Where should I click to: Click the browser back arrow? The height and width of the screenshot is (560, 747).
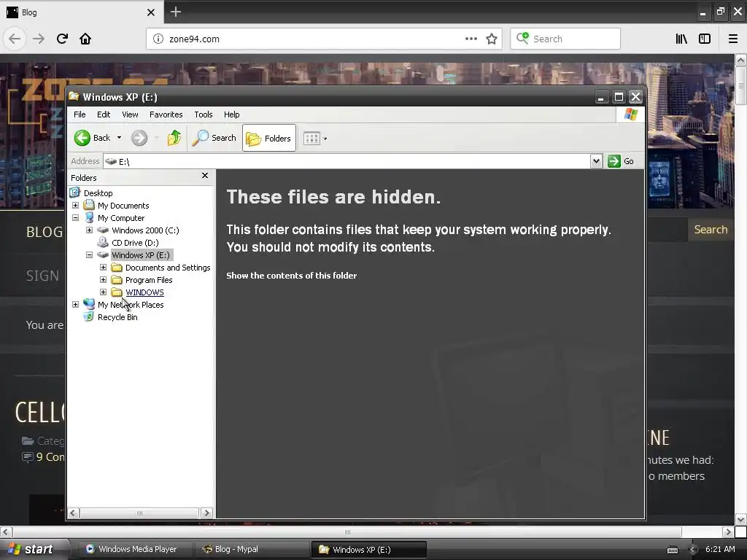click(15, 39)
